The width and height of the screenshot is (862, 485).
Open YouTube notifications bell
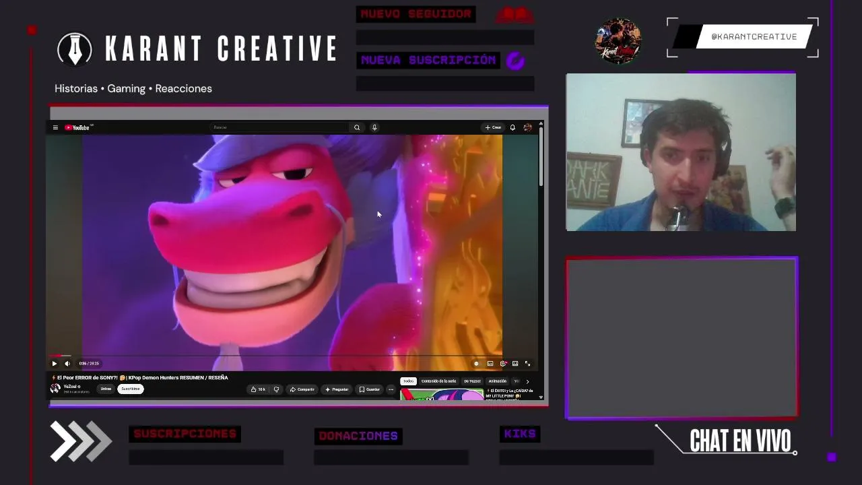coord(512,127)
